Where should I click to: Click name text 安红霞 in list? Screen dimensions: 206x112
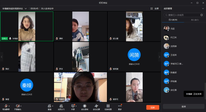coord(173,90)
